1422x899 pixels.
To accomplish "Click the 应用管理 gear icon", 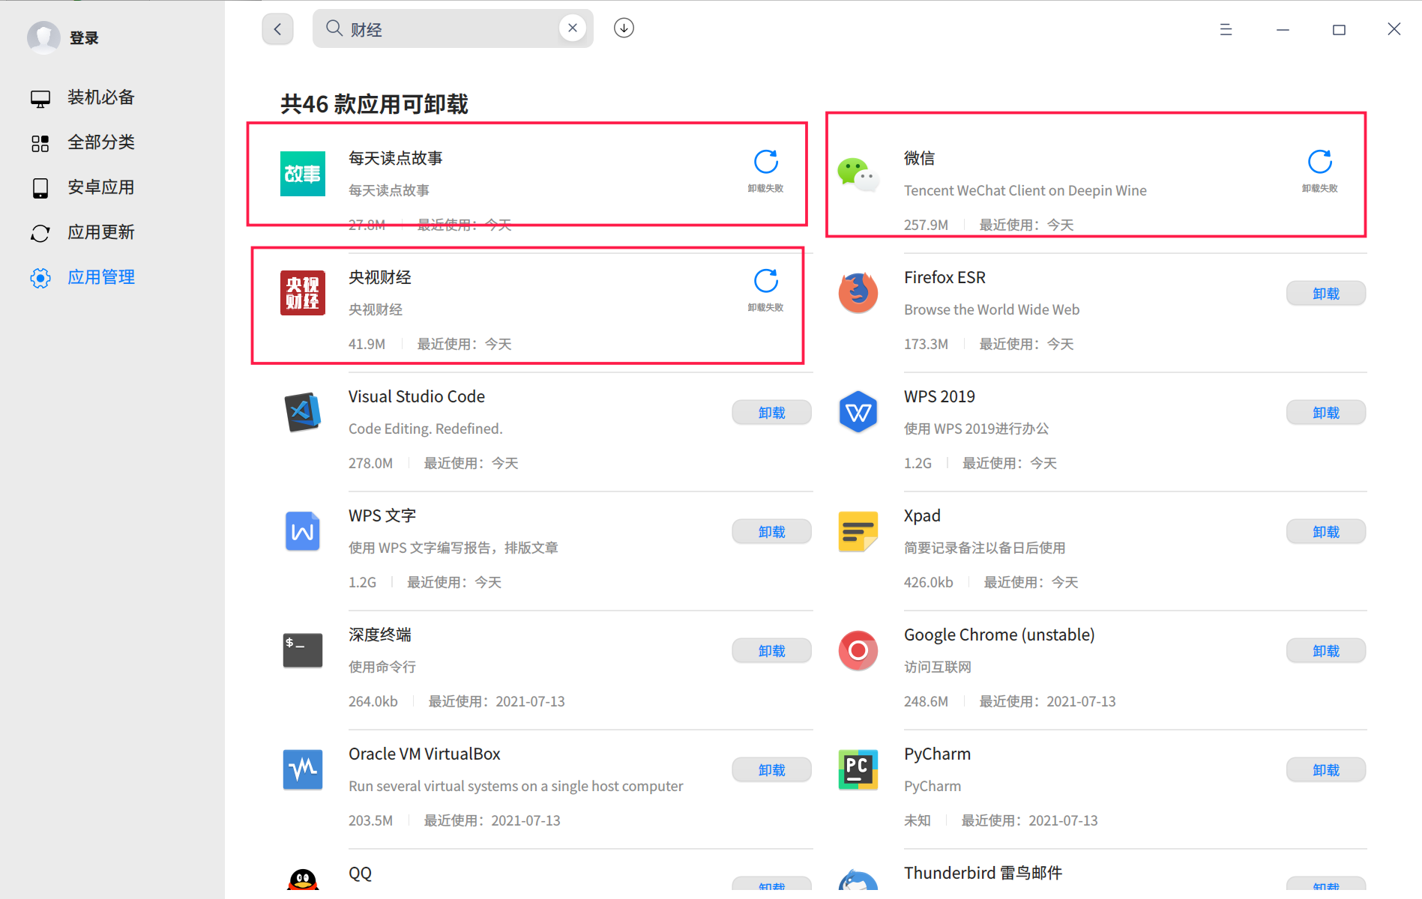I will pyautogui.click(x=40, y=278).
